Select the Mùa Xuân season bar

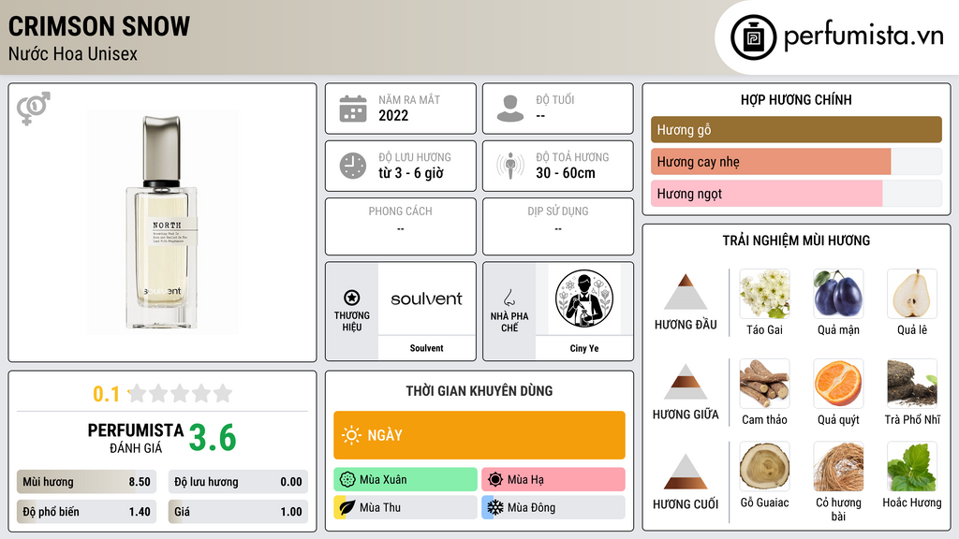click(406, 480)
